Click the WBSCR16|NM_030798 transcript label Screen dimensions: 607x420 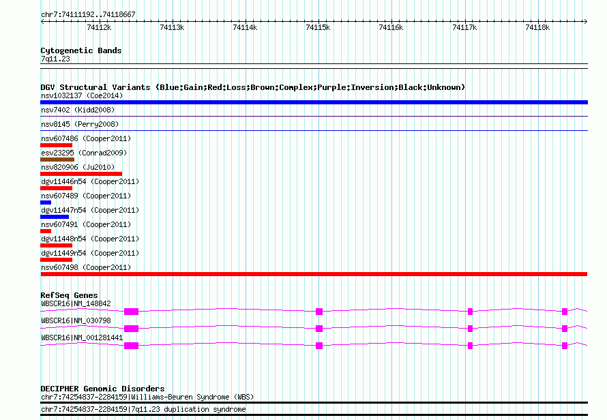pos(76,321)
